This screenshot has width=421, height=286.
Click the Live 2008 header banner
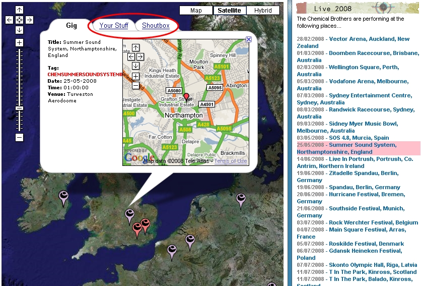click(358, 8)
